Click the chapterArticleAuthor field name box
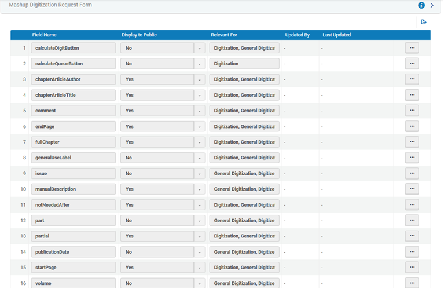Viewport: 444px width, 289px height. point(74,79)
